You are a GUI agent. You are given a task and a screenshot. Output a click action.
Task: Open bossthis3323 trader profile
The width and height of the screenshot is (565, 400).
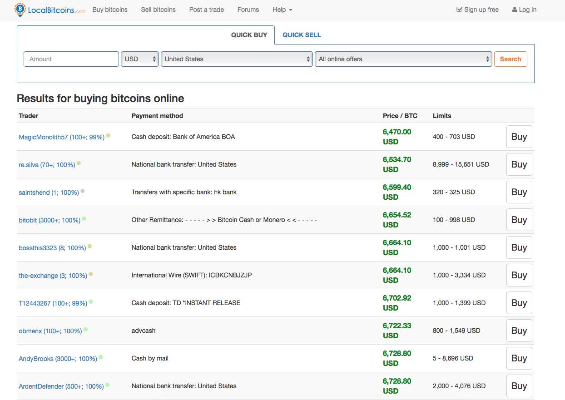(x=52, y=248)
